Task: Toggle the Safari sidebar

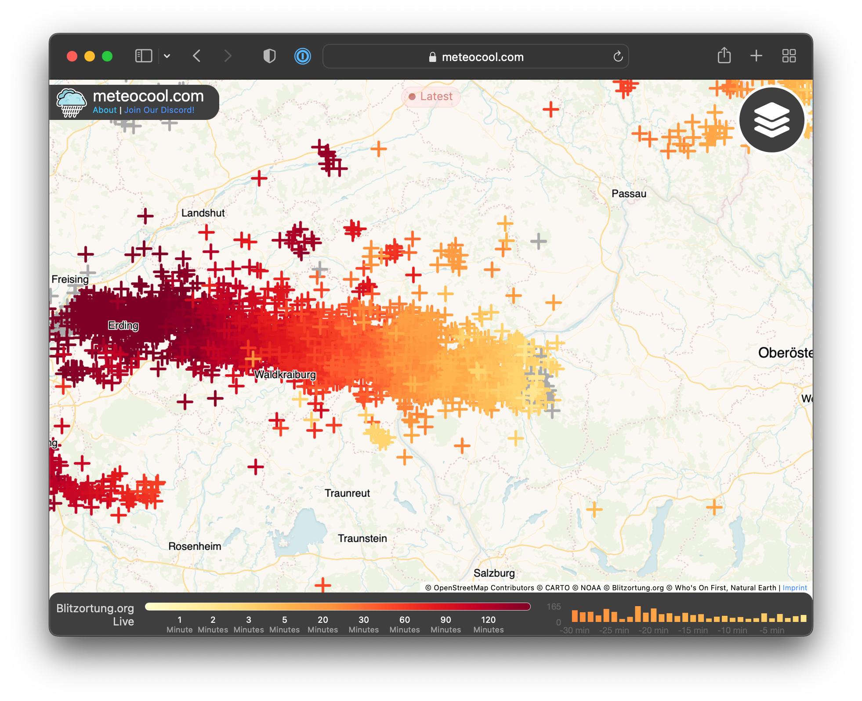Action: pyautogui.click(x=144, y=56)
